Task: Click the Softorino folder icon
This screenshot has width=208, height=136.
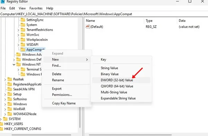Action: pyautogui.click(x=10, y=99)
